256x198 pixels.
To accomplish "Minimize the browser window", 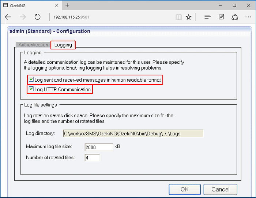I will pyautogui.click(x=220, y=5).
